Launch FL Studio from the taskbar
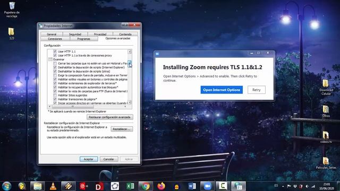Screen dimensions: 340x191 pyautogui.click(x=22, y=186)
